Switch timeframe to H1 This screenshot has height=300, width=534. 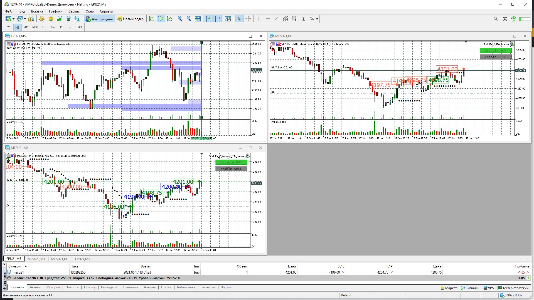pyautogui.click(x=44, y=27)
